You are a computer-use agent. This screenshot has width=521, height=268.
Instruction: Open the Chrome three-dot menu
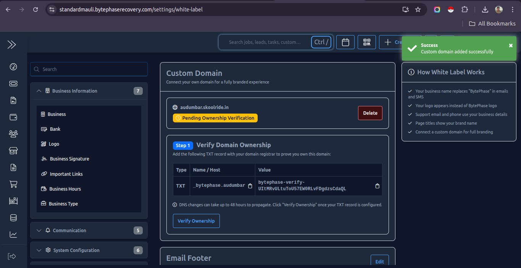pos(512,10)
